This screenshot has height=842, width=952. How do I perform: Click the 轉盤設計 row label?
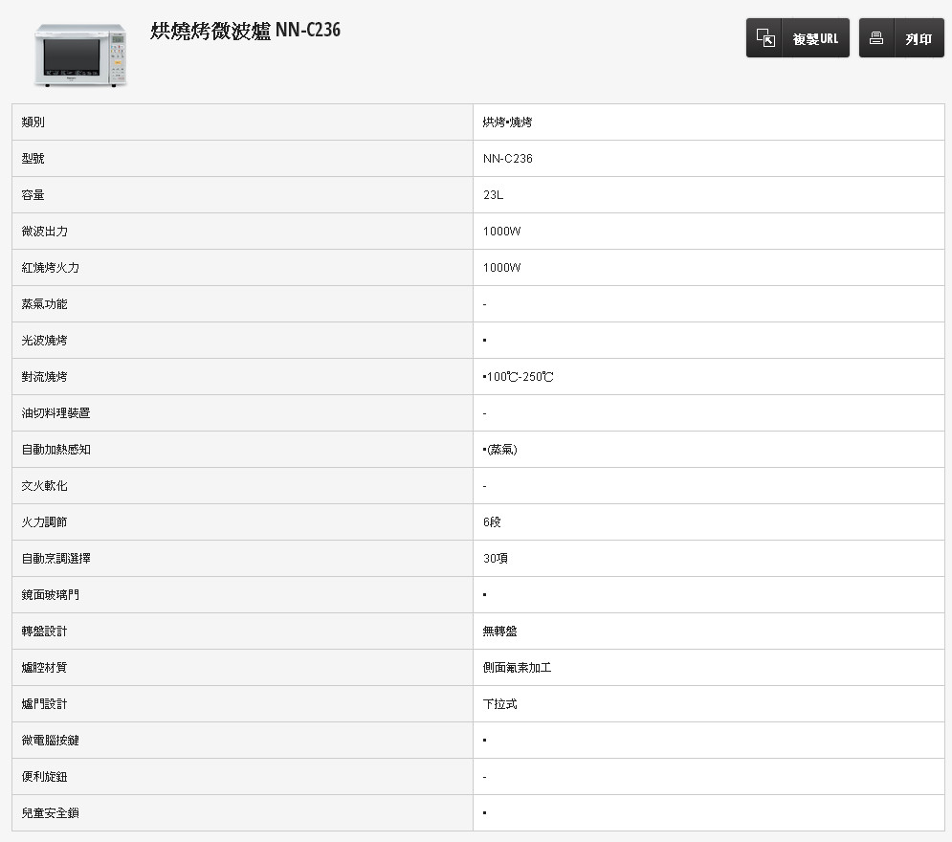point(44,631)
